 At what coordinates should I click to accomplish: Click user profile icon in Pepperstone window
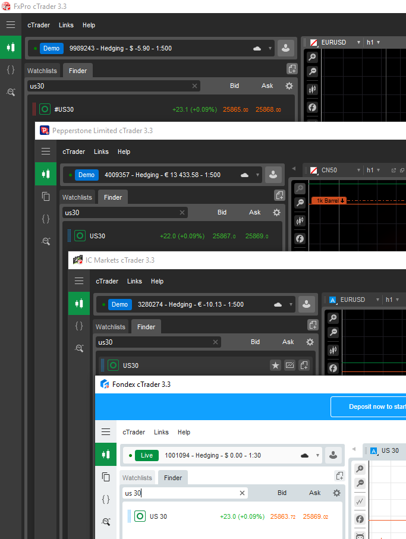[x=273, y=175]
